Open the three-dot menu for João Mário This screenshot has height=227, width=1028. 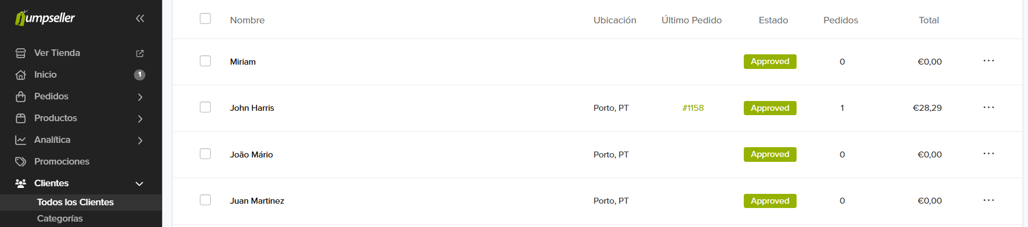988,154
